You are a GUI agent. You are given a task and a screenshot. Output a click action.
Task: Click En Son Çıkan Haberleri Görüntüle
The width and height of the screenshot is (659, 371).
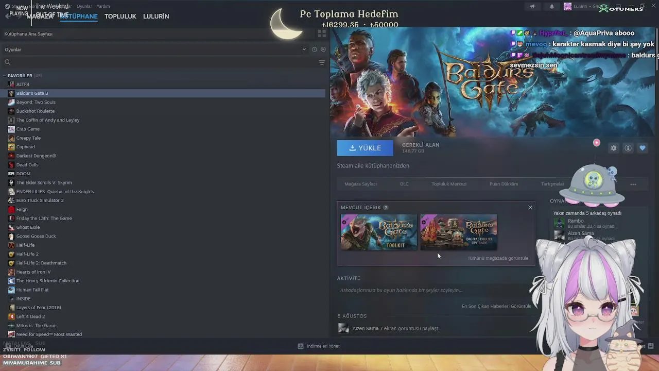496,306
